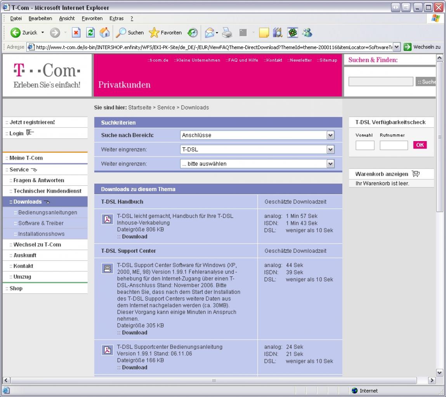Open the Favoriten menu in the menu bar
Viewport: 446px width, 397px height.
pos(92,19)
